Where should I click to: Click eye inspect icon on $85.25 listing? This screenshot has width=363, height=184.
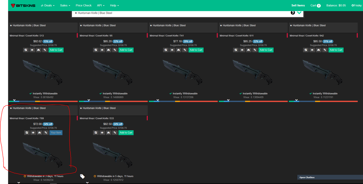point(243,50)
